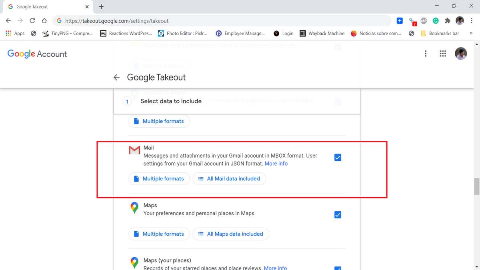
Task: Open the ABP Adblock Plus extension
Action: (x=424, y=21)
